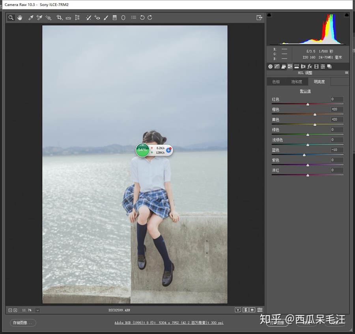The width and height of the screenshot is (355, 334).
Task: Toggle fullscreen mode in Camera Raw
Action: pos(260,17)
